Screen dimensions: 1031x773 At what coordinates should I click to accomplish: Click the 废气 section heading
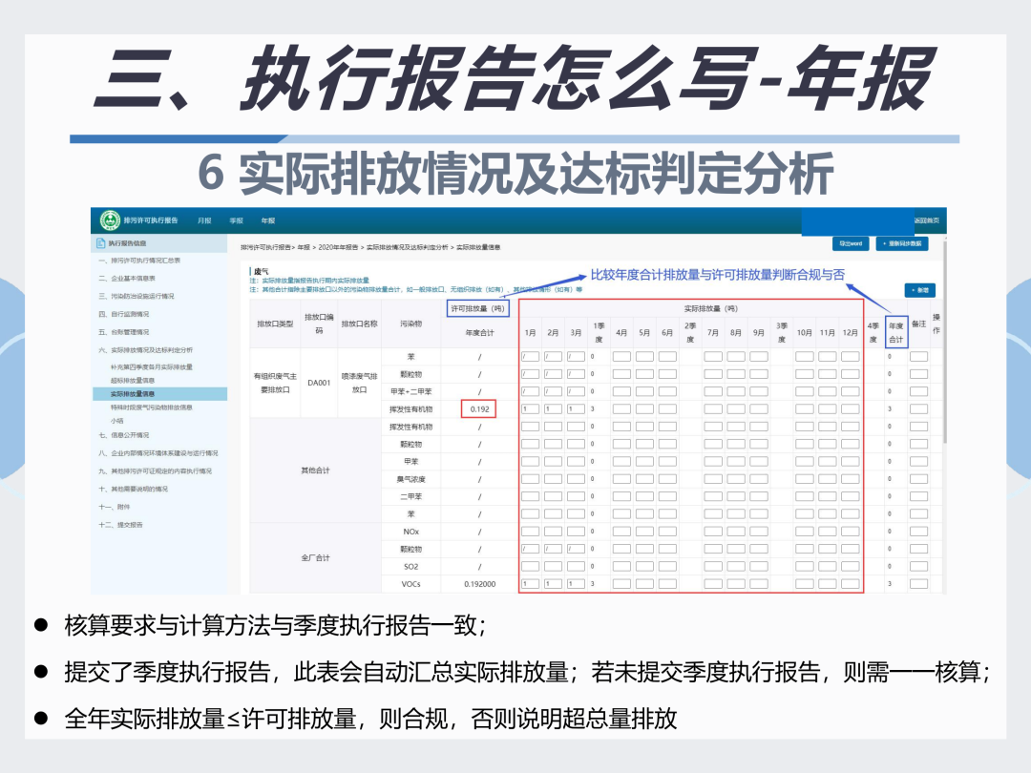coord(261,271)
